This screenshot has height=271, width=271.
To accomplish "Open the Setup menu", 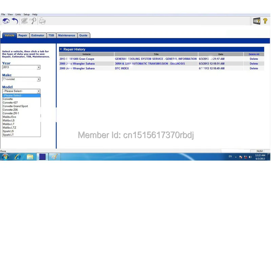I will 27,15.
